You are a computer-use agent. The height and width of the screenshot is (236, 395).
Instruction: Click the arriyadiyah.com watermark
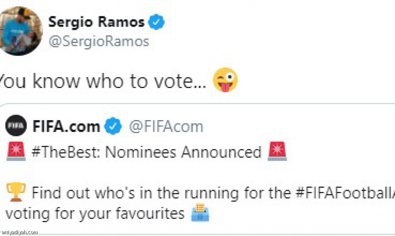point(19,232)
